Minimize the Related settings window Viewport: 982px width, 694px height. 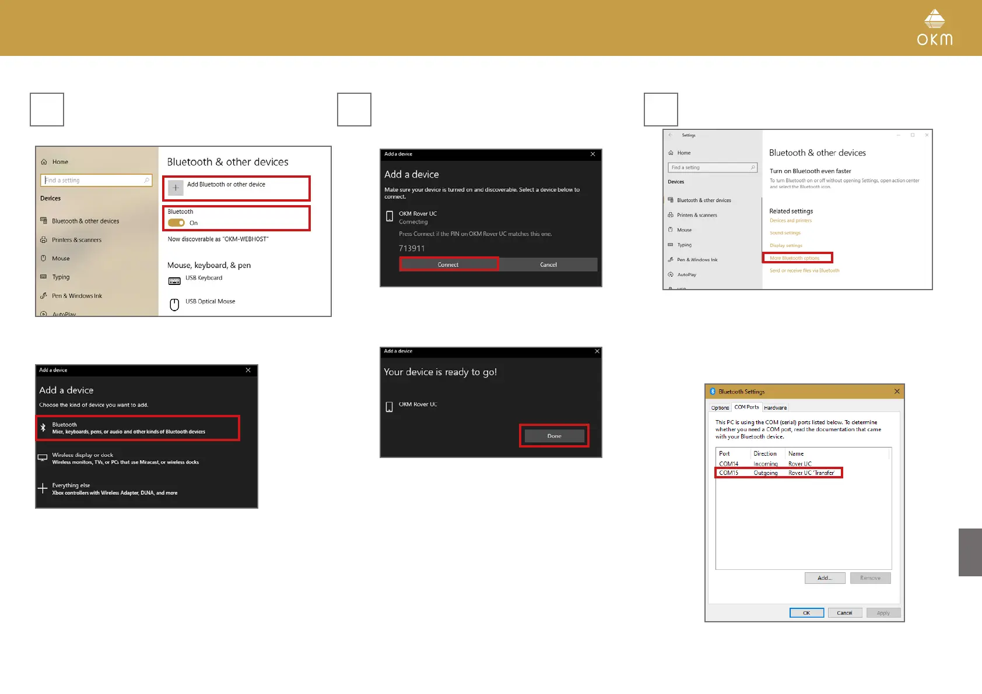(x=898, y=135)
